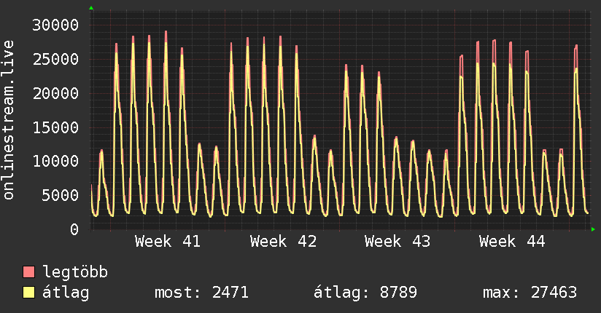
Task: Click the 25000 y-axis label
Action: tap(55, 59)
